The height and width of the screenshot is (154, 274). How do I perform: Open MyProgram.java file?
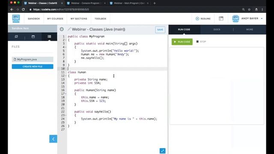(x=33, y=59)
